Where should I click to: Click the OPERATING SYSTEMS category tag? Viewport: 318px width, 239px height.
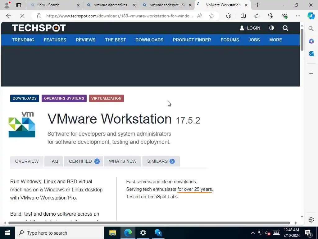(x=64, y=98)
